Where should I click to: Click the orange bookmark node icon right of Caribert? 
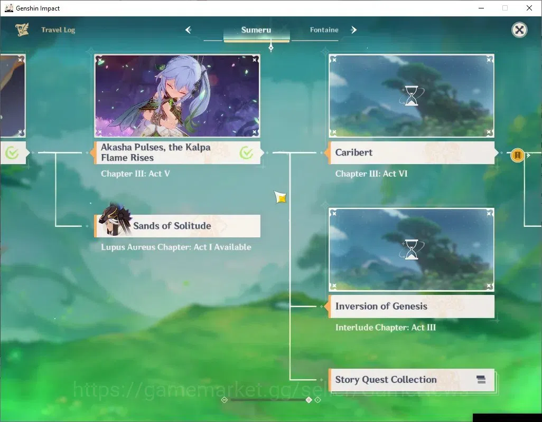tap(518, 155)
